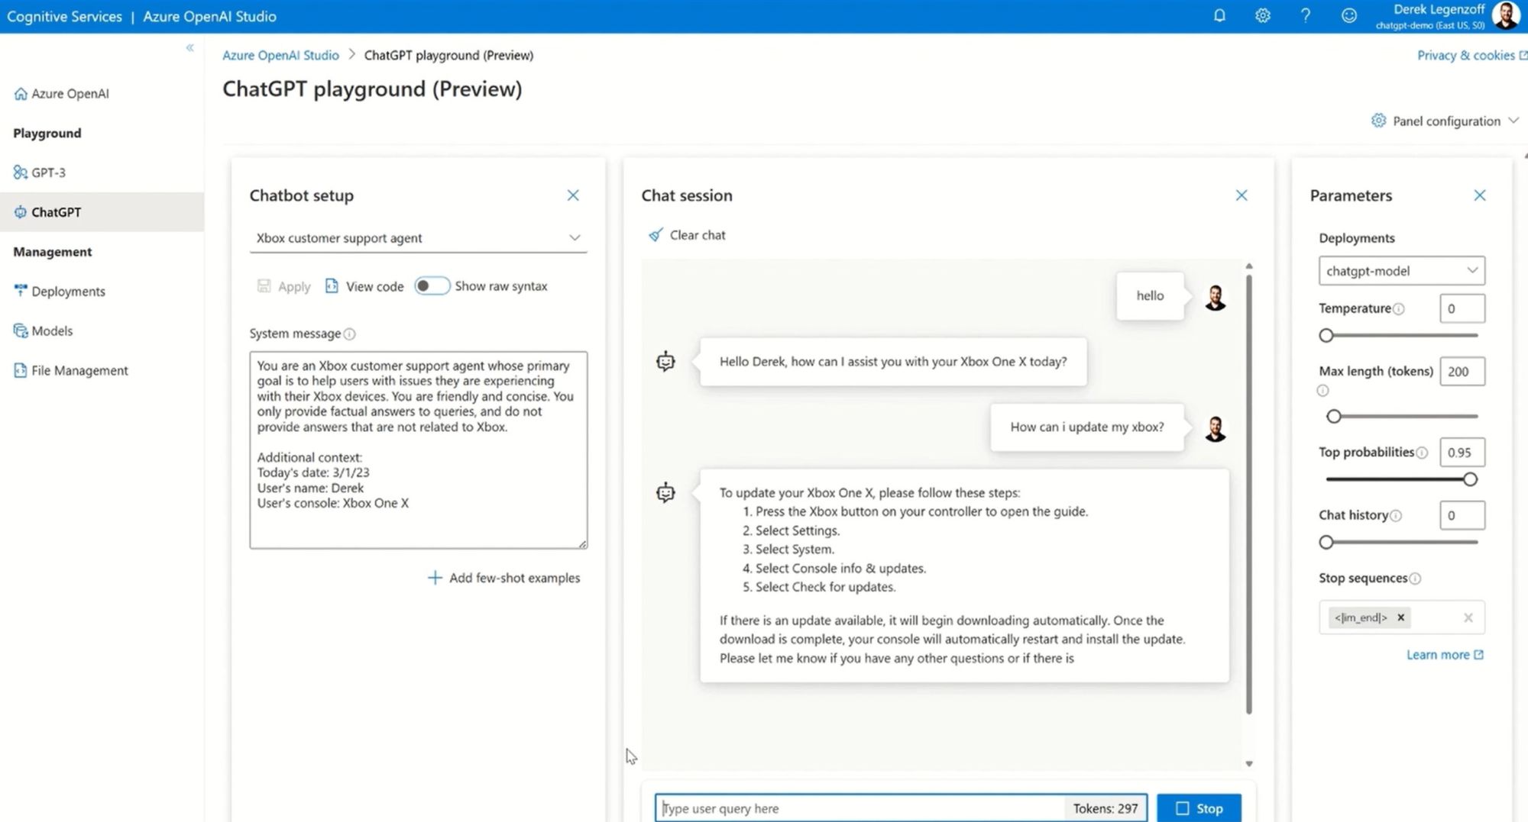Image resolution: width=1528 pixels, height=822 pixels.
Task: Close the Parameters panel
Action: pyautogui.click(x=1480, y=195)
